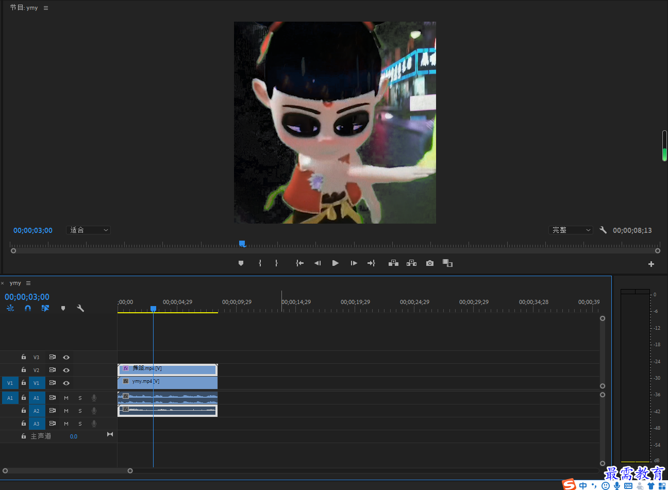668x490 pixels.
Task: Toggle timeline snapping magnet
Action: pyautogui.click(x=28, y=308)
